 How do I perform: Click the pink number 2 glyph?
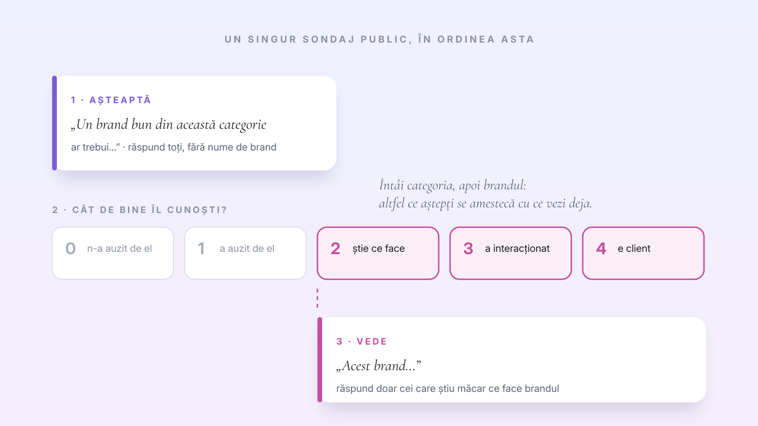coord(335,248)
